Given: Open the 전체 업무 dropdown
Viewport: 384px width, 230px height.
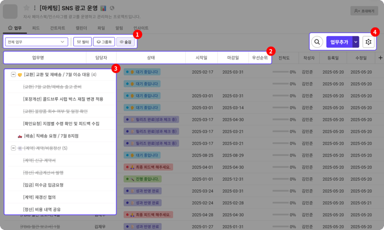Looking at the screenshot, I should point(36,42).
